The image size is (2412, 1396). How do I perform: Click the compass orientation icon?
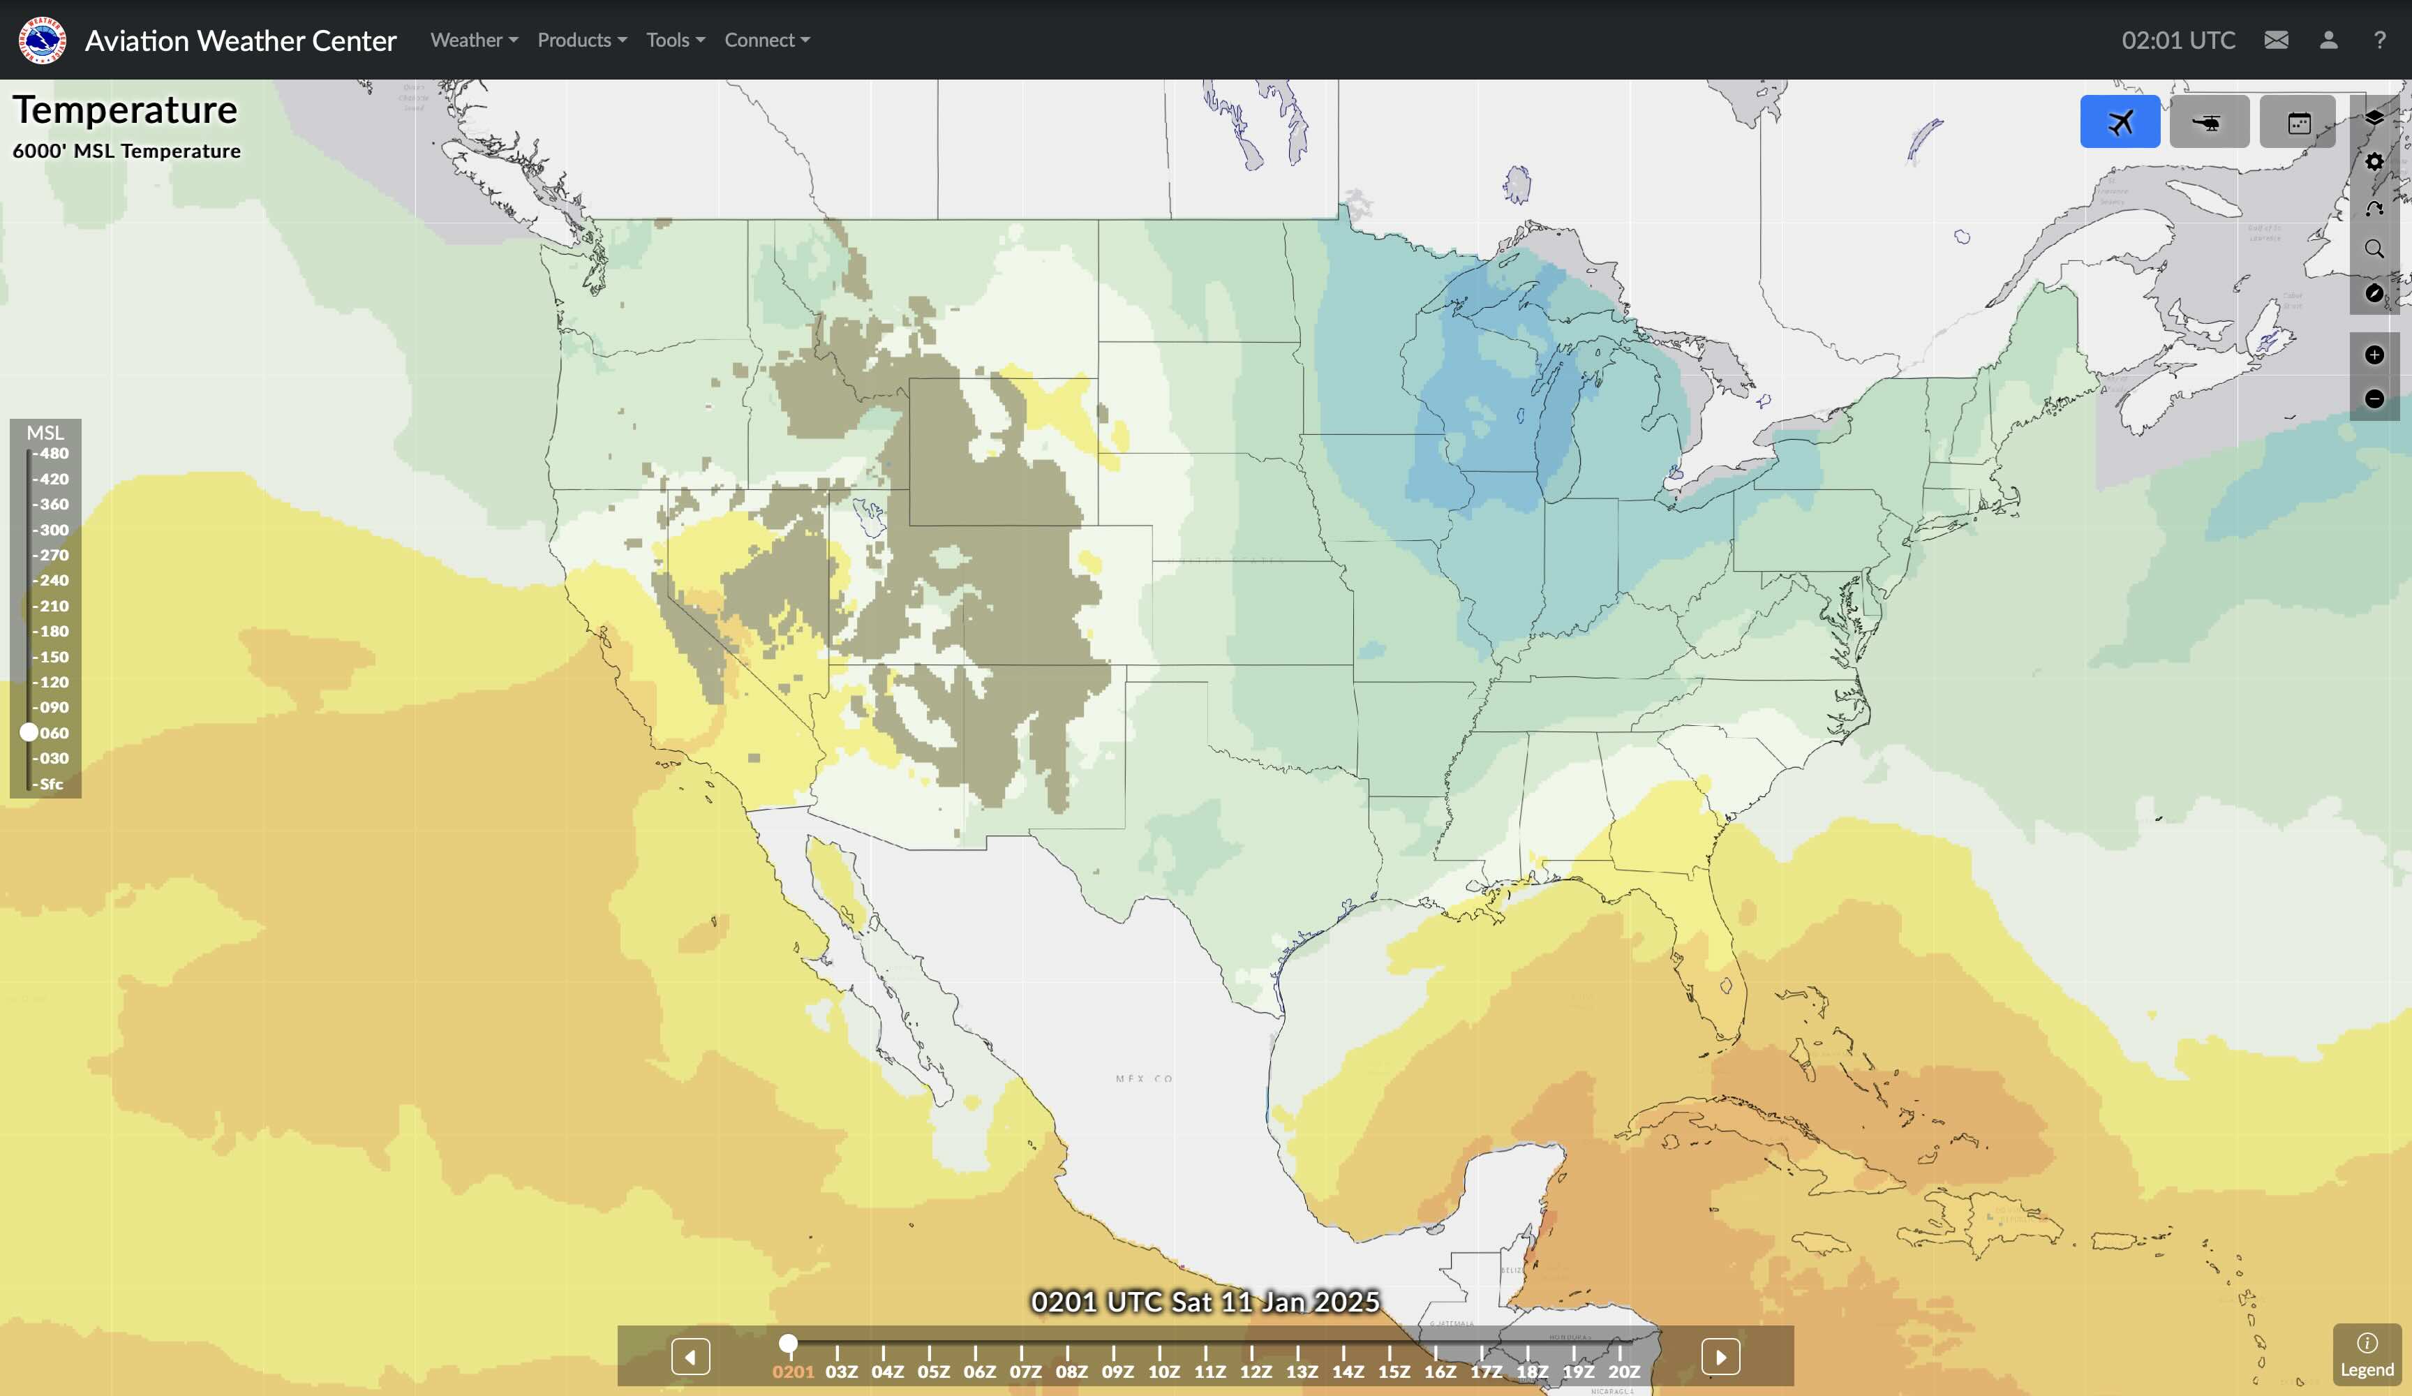(x=2374, y=293)
